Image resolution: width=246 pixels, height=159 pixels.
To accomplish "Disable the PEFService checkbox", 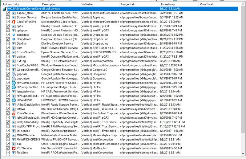I will point(8,148).
